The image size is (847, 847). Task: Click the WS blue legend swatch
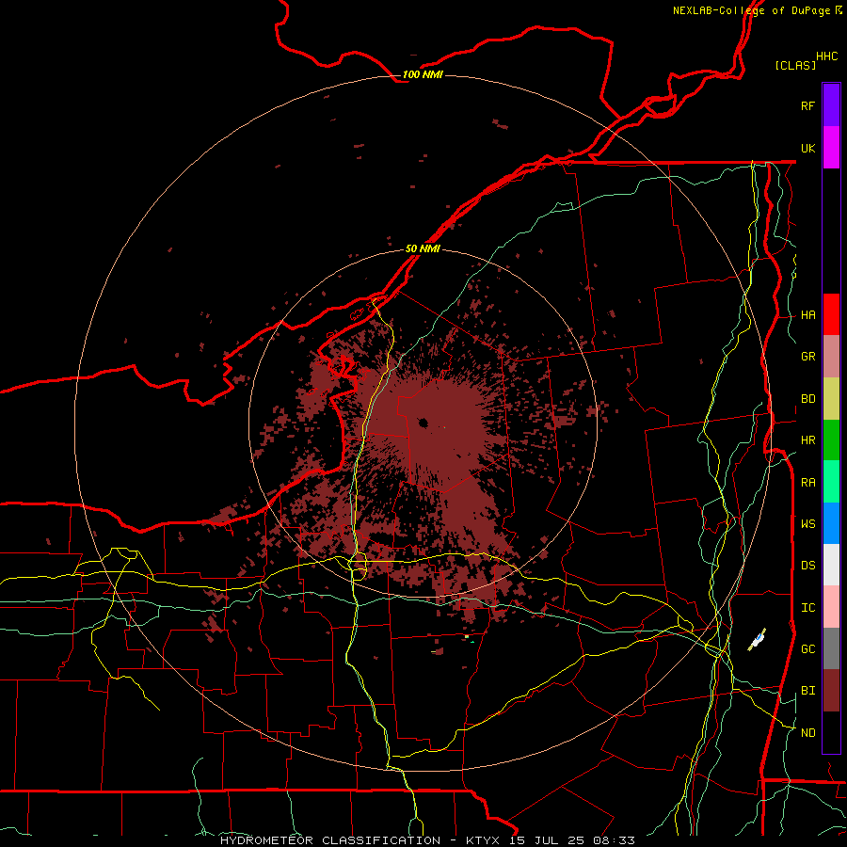click(831, 523)
